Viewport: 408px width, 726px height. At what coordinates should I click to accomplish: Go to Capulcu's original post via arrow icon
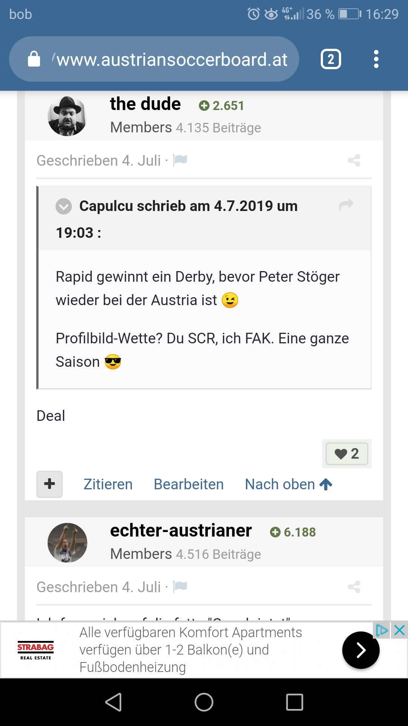(346, 205)
